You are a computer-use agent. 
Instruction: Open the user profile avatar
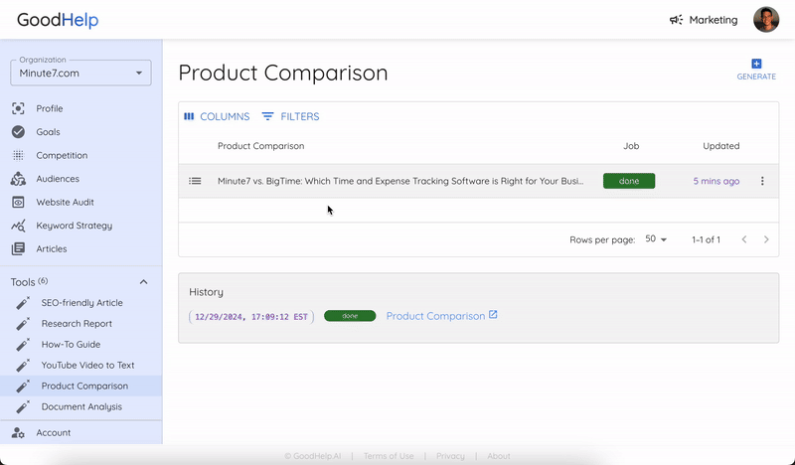tap(765, 20)
